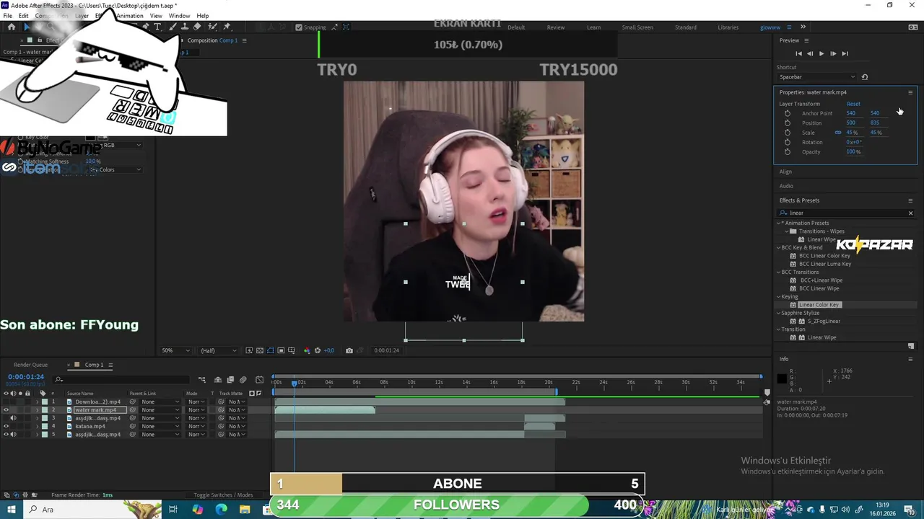Click Position stopwatch icon in Properties
The height and width of the screenshot is (519, 924).
click(788, 123)
